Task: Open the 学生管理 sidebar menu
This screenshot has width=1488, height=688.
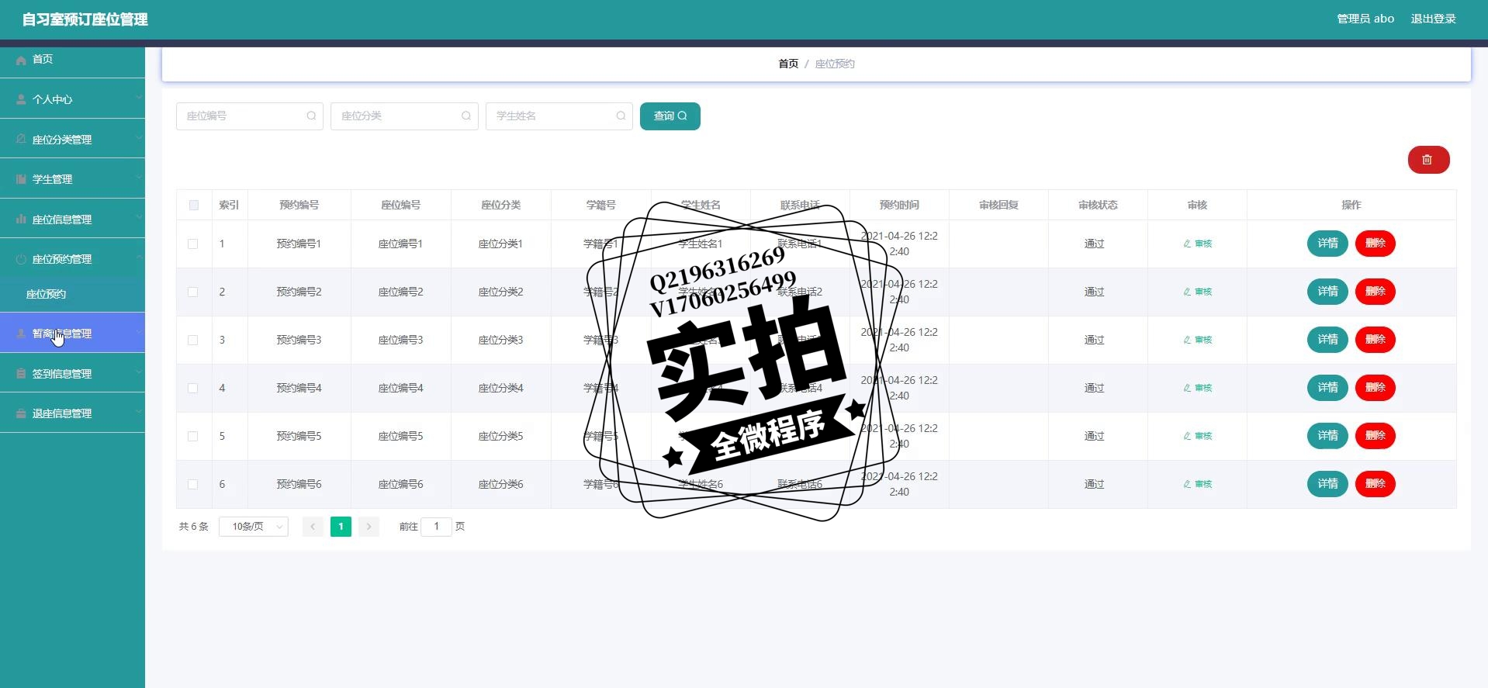Action: [72, 179]
